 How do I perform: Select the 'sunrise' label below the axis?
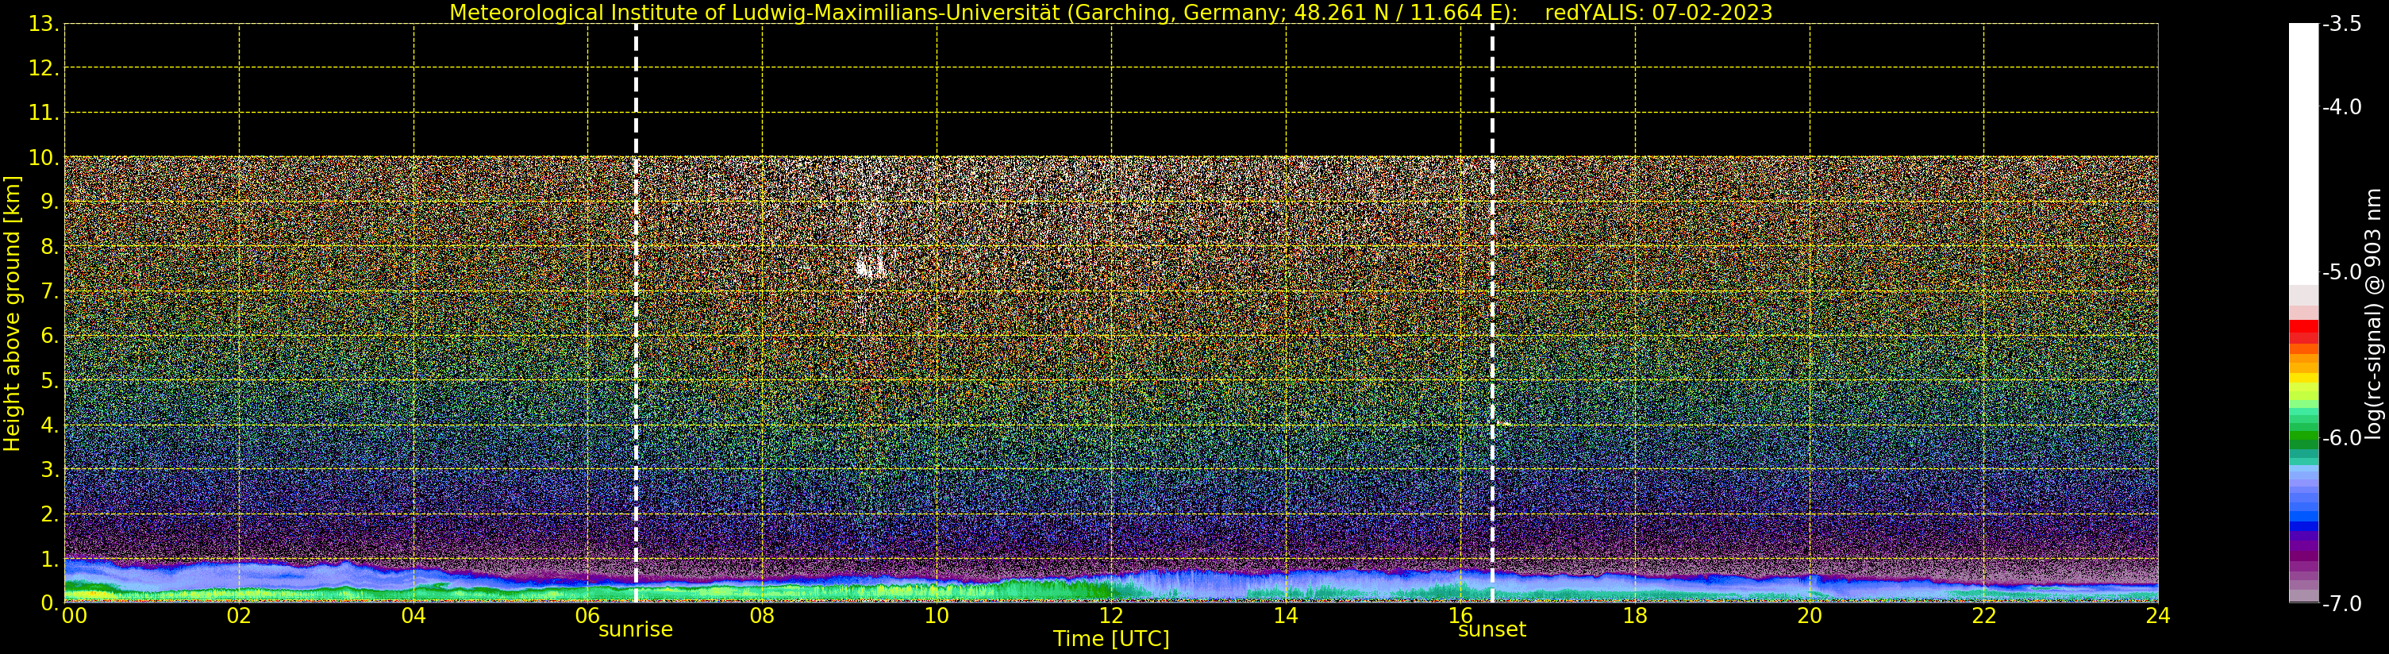pos(635,630)
